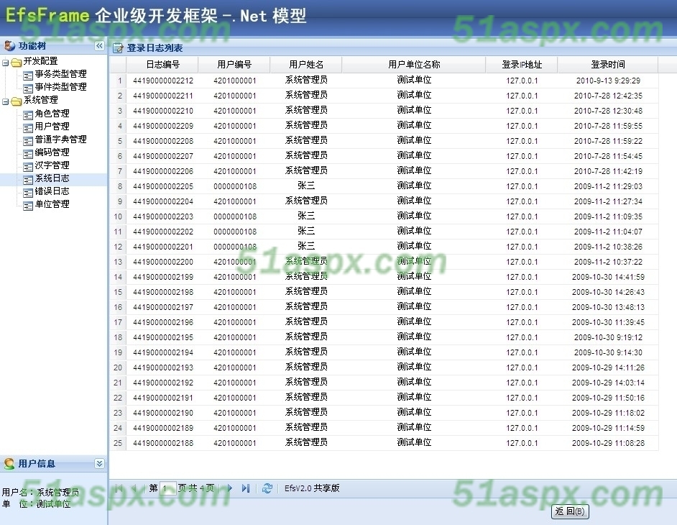
Task: Sort by 日志编号 column header
Action: point(162,65)
